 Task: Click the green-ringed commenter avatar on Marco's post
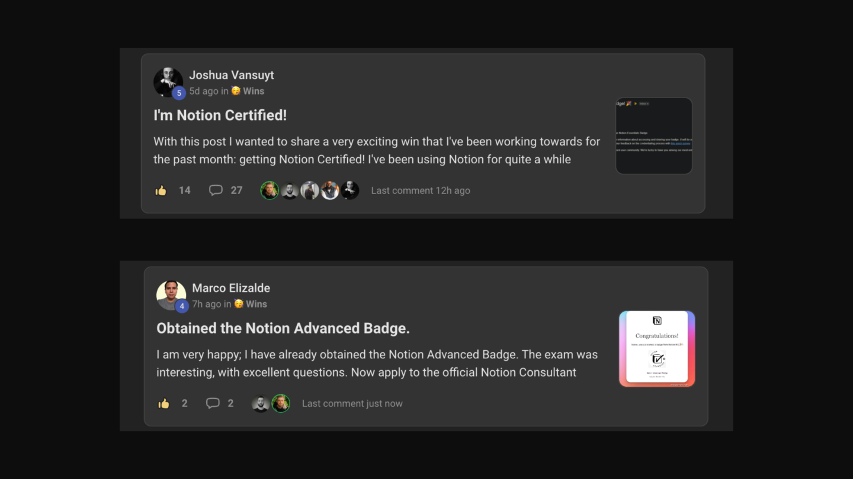281,403
